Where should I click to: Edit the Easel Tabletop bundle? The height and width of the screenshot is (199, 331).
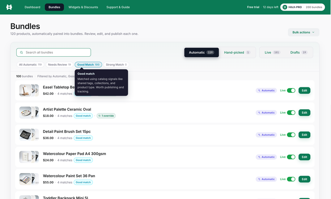coord(304,91)
